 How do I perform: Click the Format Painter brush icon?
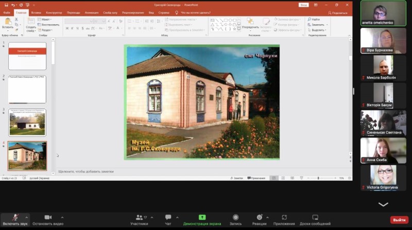point(16,30)
